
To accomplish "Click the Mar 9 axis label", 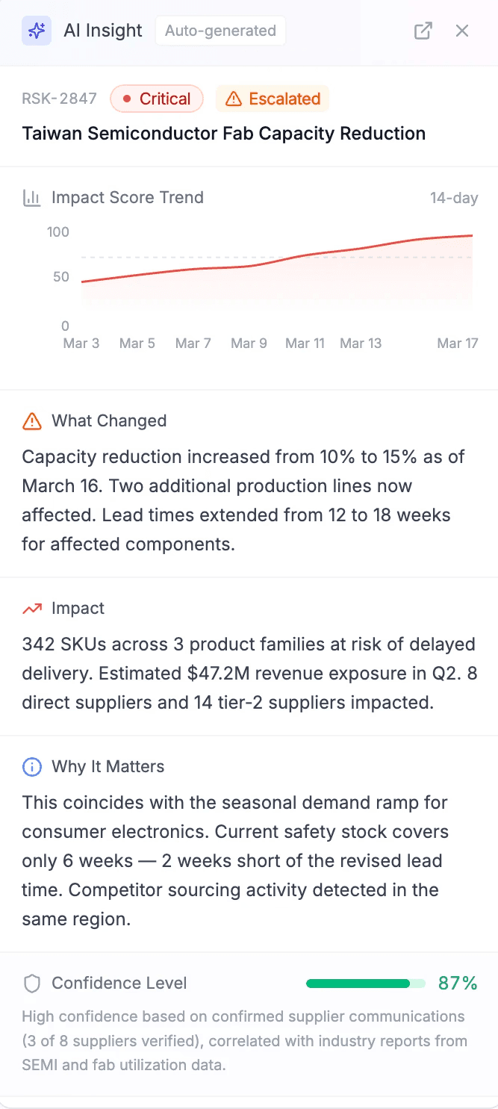I will coord(249,344).
